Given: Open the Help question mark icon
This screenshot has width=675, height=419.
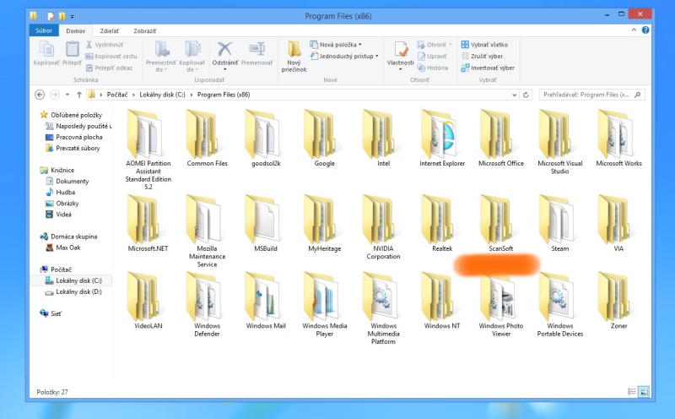Looking at the screenshot, I should coord(645,30).
